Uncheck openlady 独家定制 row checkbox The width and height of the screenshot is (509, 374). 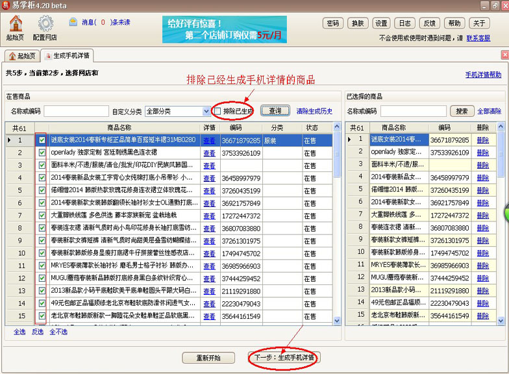pos(42,153)
